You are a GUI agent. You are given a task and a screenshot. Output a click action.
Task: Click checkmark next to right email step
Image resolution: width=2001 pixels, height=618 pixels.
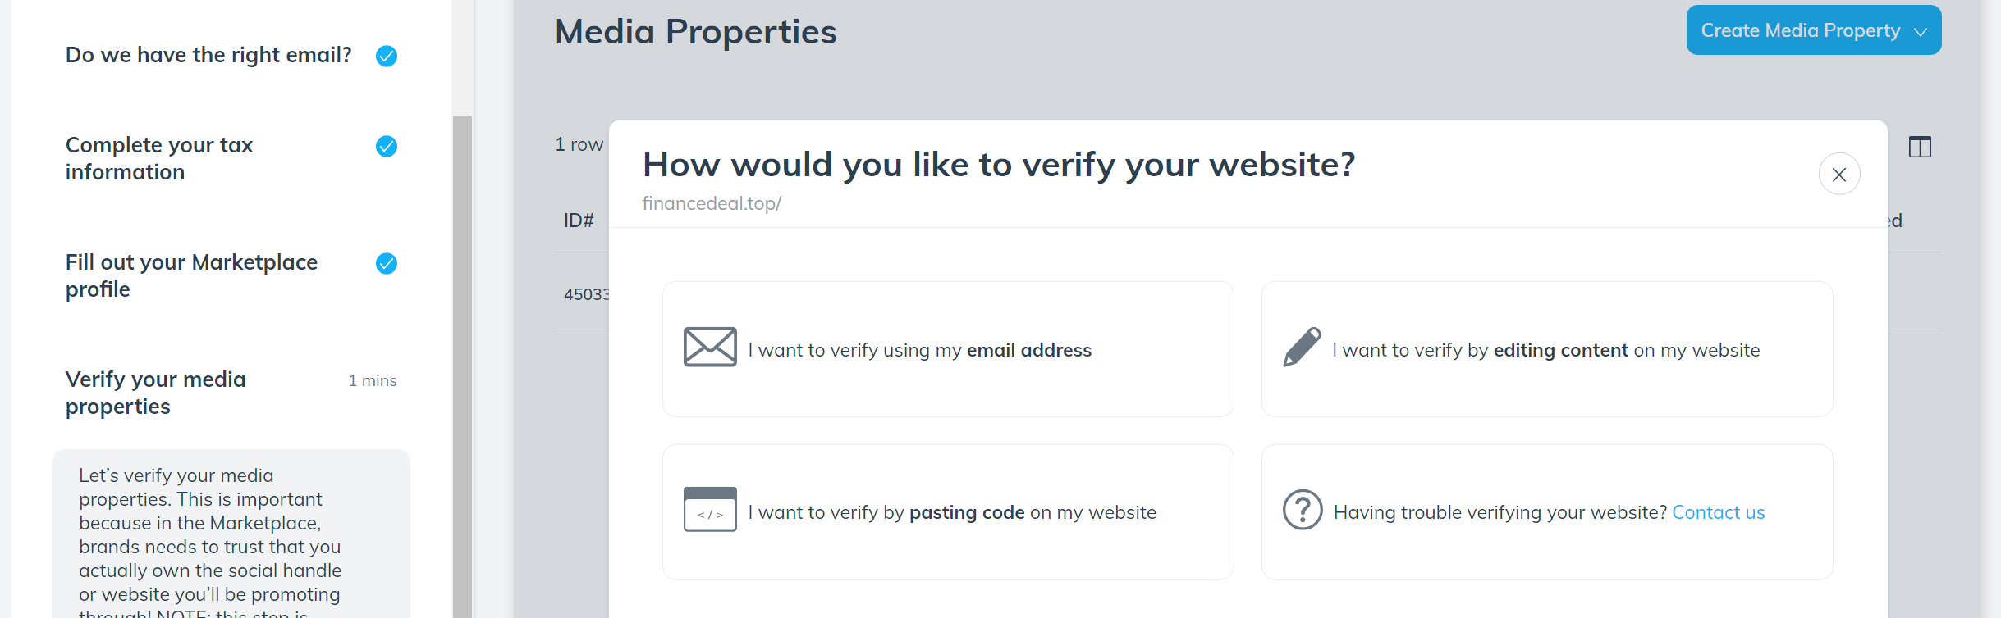pos(387,56)
